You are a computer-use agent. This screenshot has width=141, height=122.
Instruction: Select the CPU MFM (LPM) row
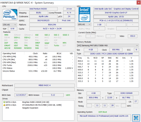(38, 57)
